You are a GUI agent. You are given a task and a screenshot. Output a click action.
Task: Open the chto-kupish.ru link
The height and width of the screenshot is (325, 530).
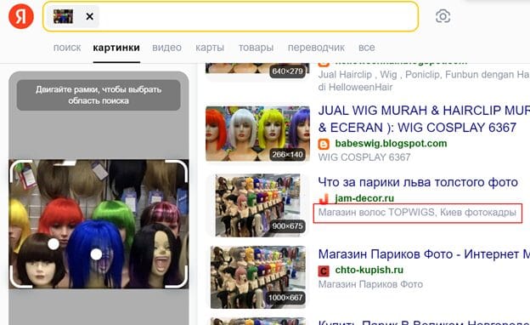tap(369, 270)
